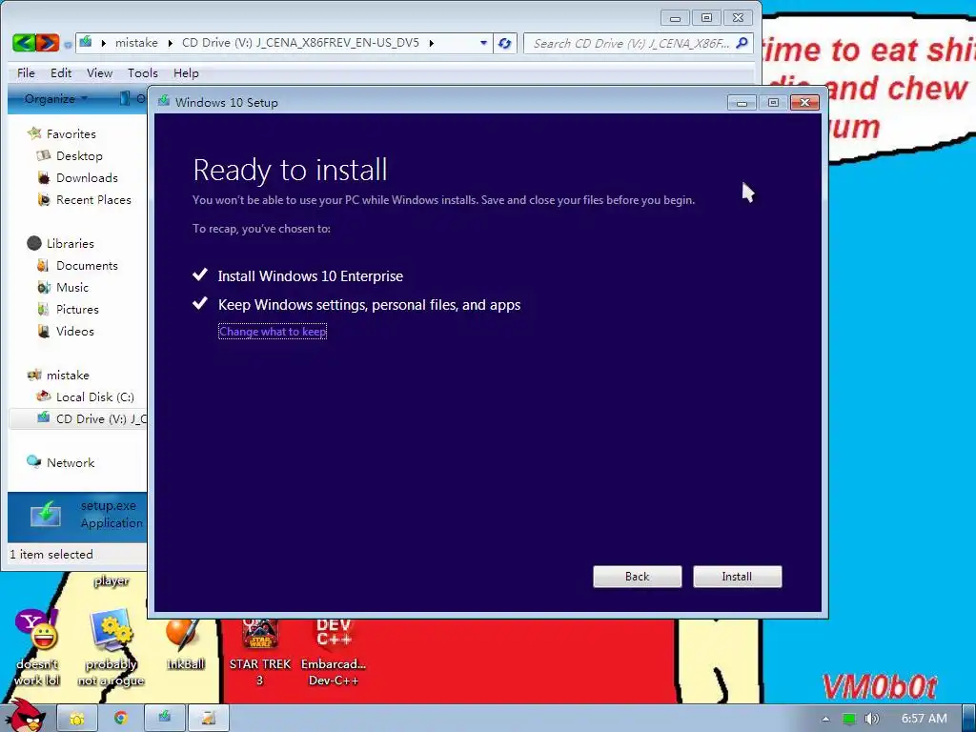Open the Documents library
976x732 pixels.
[x=87, y=265]
